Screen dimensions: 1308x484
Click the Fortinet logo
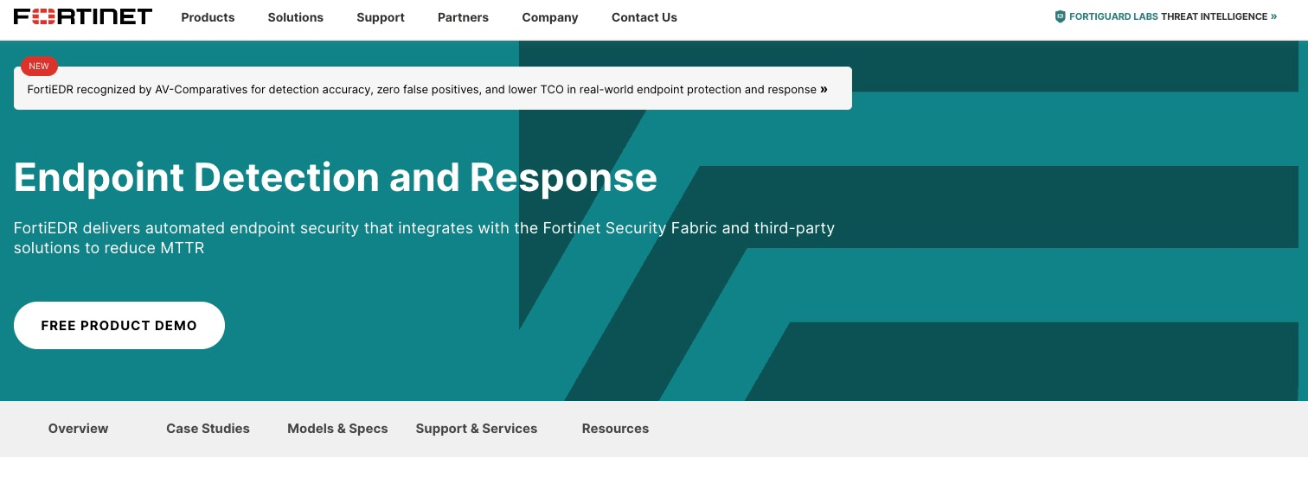tap(83, 16)
